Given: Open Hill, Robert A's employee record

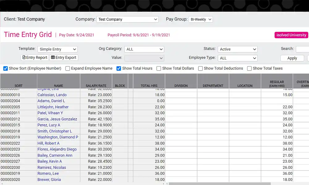Looking at the screenshot, I should pyautogui.click(x=49, y=143).
